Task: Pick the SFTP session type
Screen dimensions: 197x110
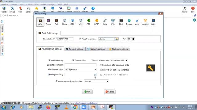Action: coord(97,22)
